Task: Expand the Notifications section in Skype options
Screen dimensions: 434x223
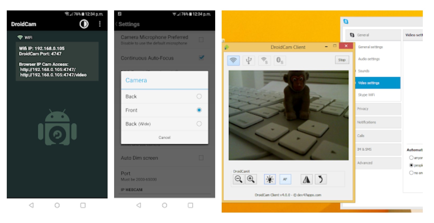Action: (x=378, y=122)
